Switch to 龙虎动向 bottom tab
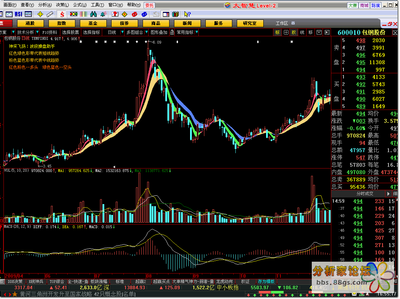 [x=225, y=282]
